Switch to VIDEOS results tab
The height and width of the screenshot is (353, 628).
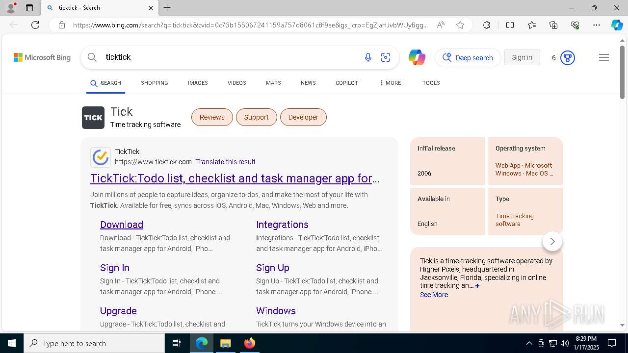click(236, 83)
